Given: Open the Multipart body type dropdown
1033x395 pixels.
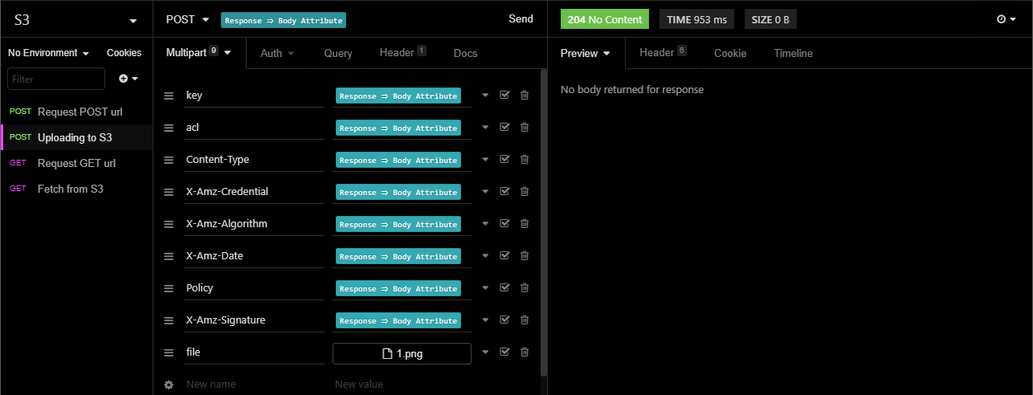Looking at the screenshot, I should click(x=199, y=53).
